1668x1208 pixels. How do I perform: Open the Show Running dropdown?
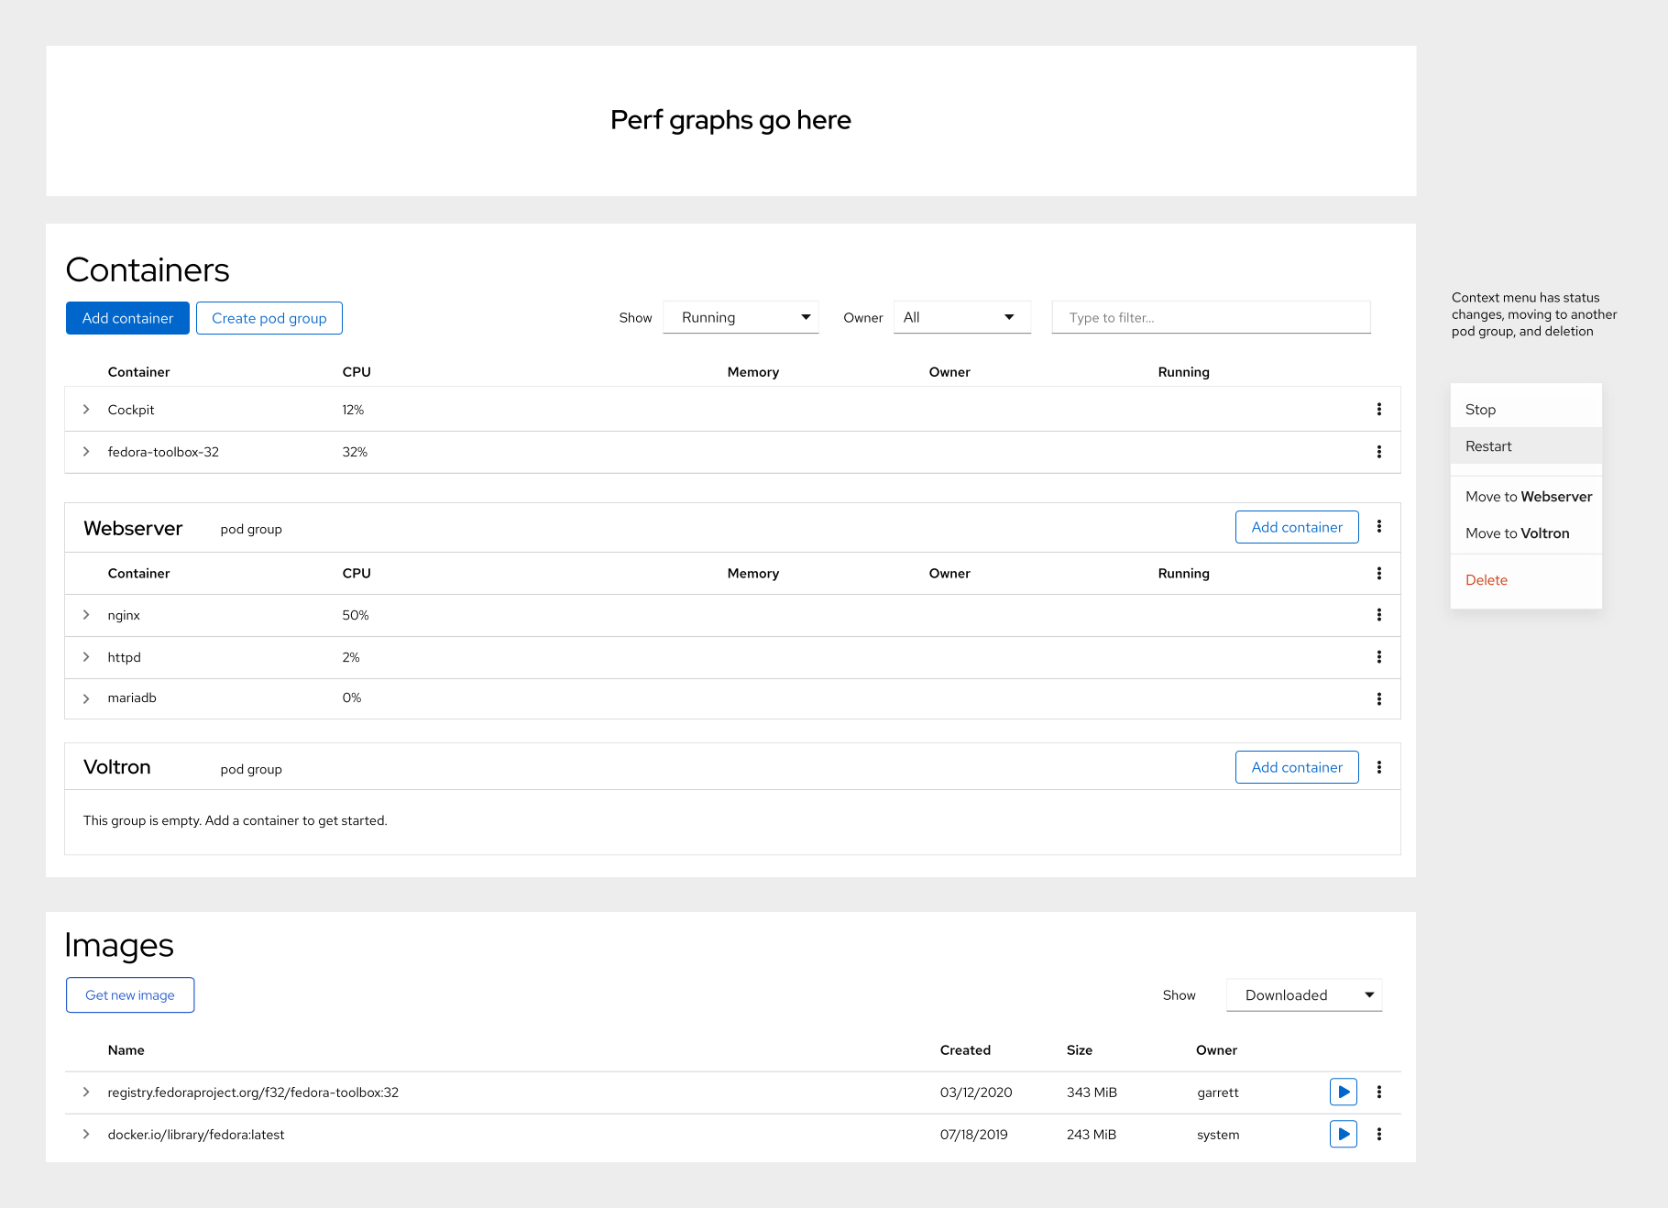tap(741, 317)
